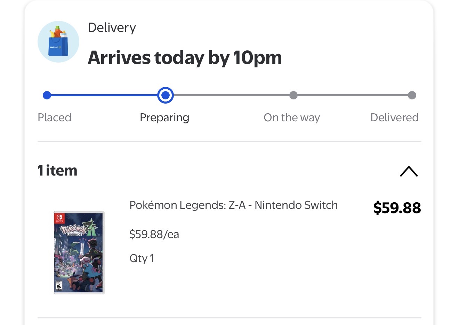Open the Pokémon Legends Z-A cover thumbnail
This screenshot has height=325, width=459.
79,253
